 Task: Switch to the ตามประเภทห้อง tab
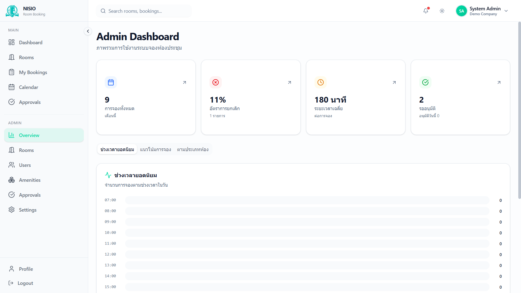(193, 149)
